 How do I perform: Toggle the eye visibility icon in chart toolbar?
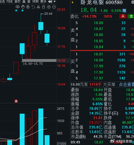point(18,7)
